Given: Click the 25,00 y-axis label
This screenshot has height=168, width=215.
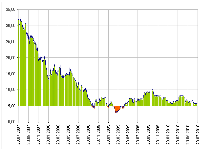Looking at the screenshot, I should coord(11,42).
